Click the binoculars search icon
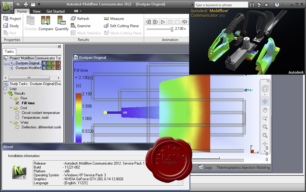The height and width of the screenshot is (192, 306). coord(252,5)
